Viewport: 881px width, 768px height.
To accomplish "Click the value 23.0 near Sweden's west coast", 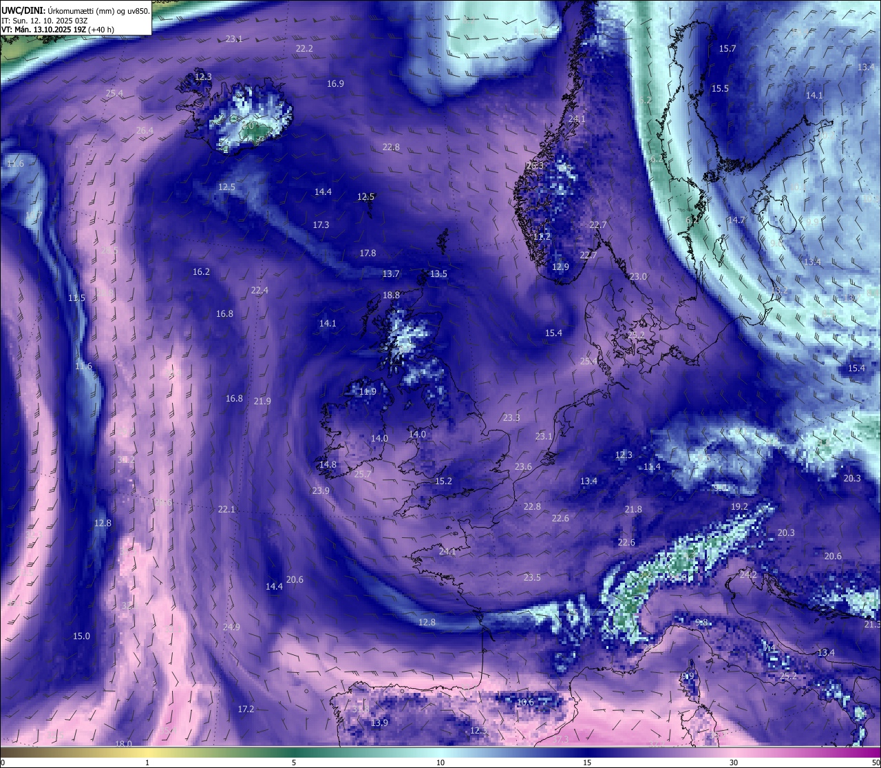I will click(x=638, y=276).
